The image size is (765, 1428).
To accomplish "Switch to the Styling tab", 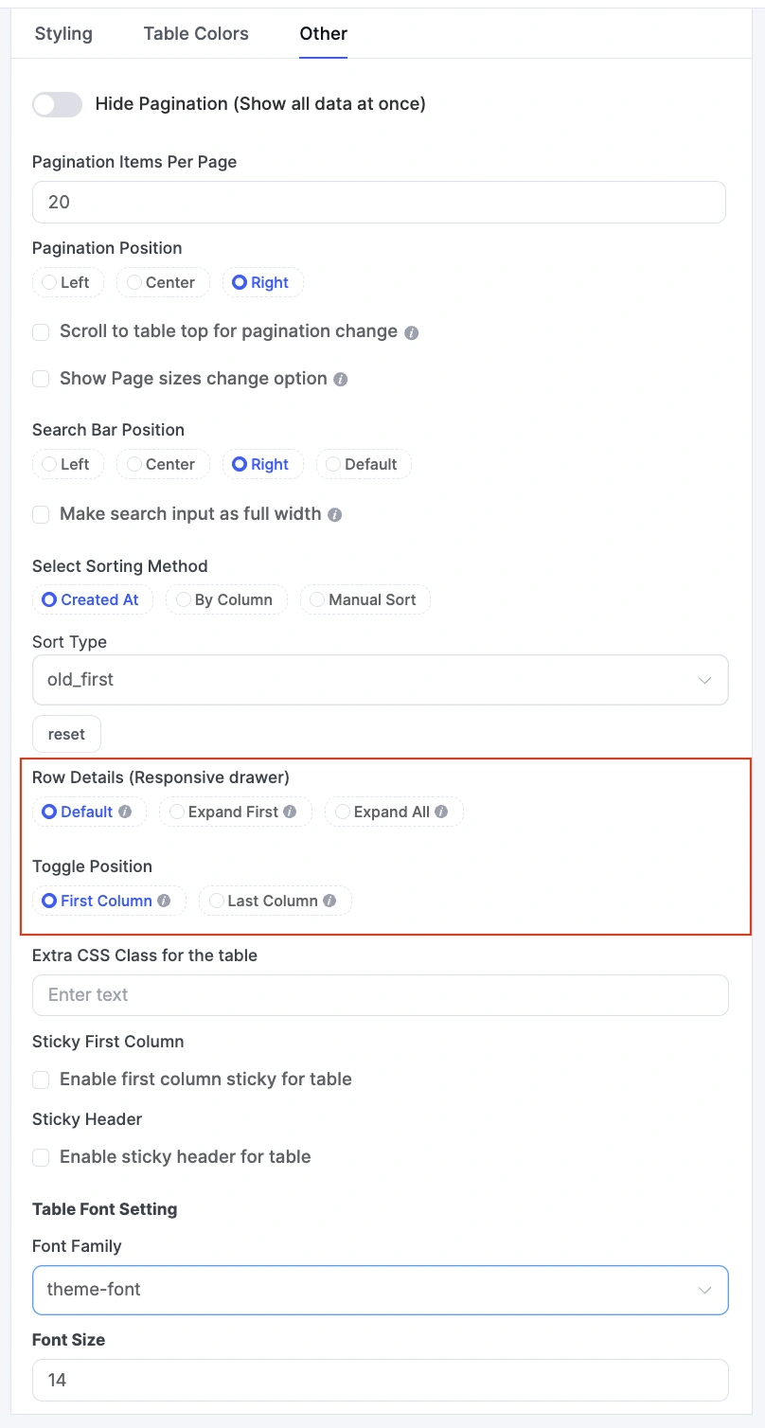I will (x=62, y=34).
